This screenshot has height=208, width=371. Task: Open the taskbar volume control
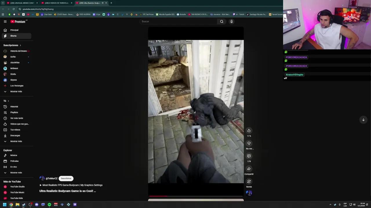coord(354,205)
